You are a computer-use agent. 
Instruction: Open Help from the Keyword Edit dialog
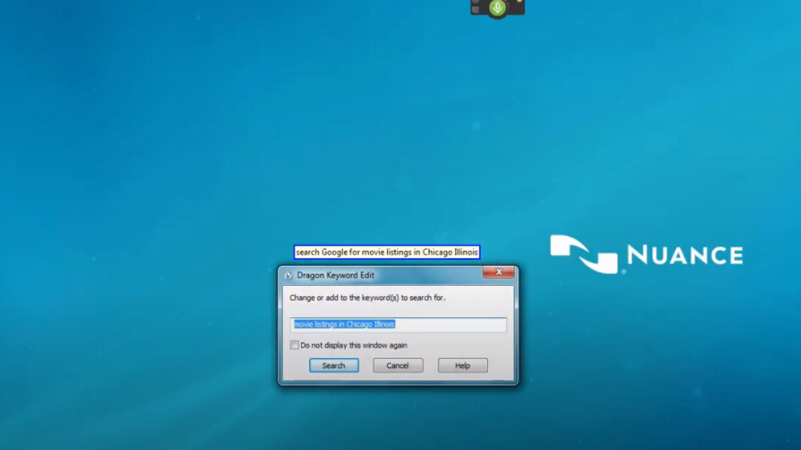click(463, 365)
